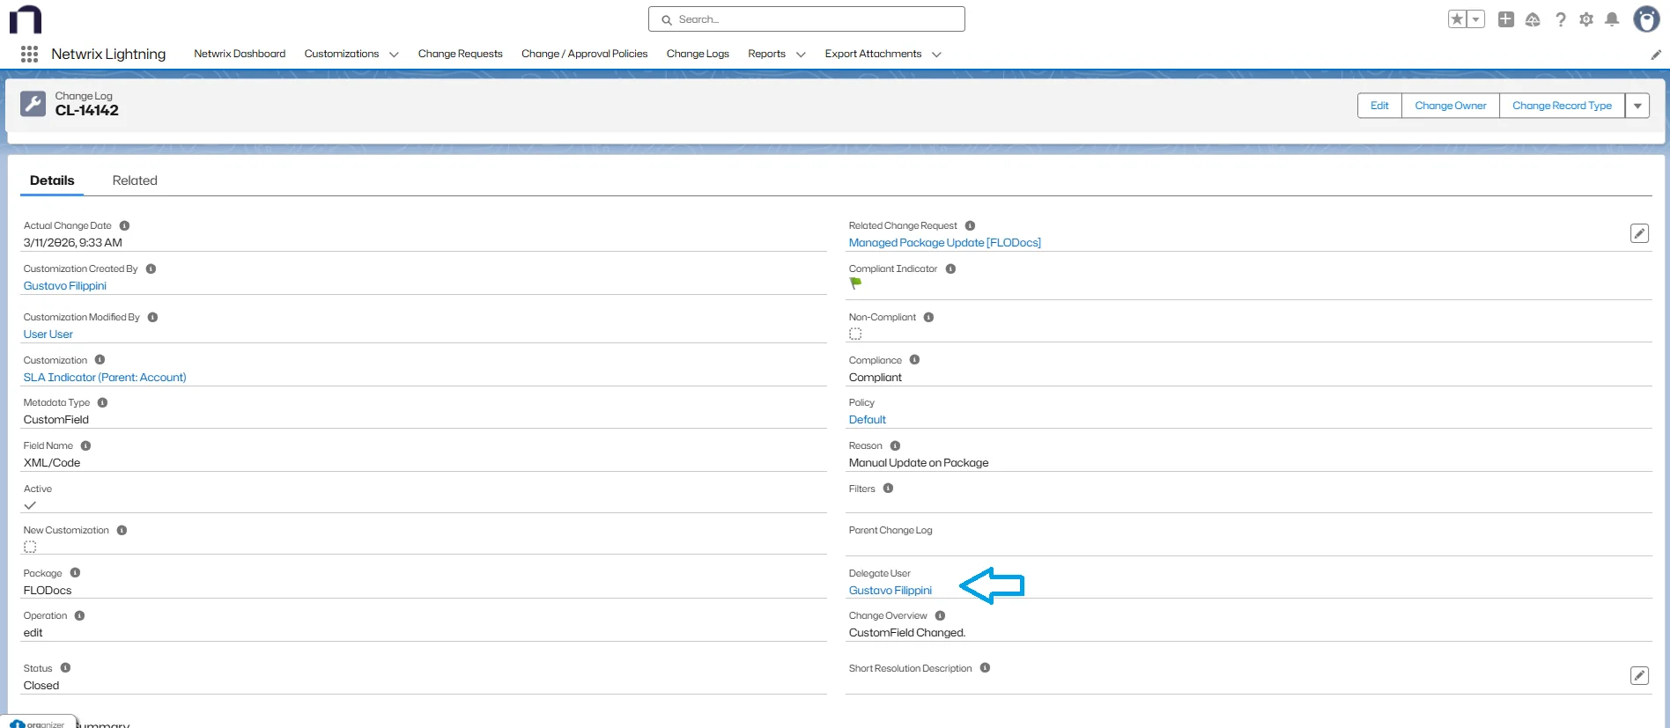The image size is (1670, 728).
Task: Open the Change Logs nav item
Action: (698, 54)
